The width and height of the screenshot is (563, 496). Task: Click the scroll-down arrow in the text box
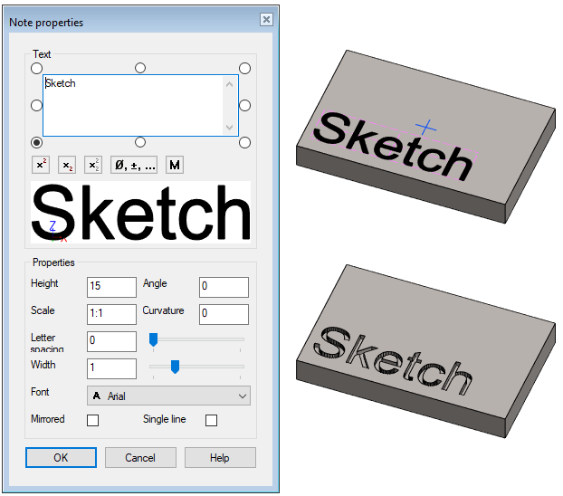(x=230, y=128)
